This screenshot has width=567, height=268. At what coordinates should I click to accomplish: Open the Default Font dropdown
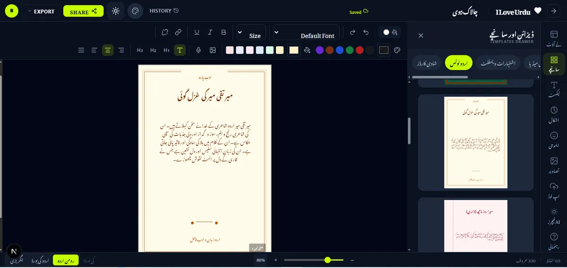click(x=306, y=33)
